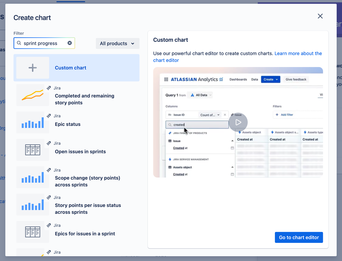This screenshot has width=342, height=261.
Task: Click the Jira family of products section icon
Action: pyautogui.click(x=170, y=133)
